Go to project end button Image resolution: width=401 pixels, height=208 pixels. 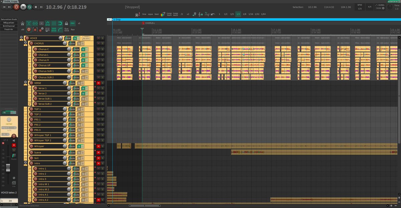(x=10, y=7)
